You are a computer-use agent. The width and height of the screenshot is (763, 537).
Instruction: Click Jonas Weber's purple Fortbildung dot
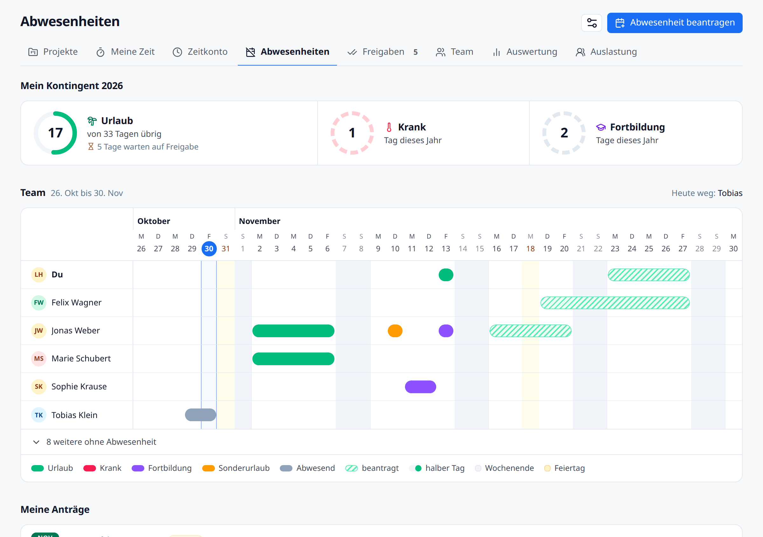click(446, 331)
